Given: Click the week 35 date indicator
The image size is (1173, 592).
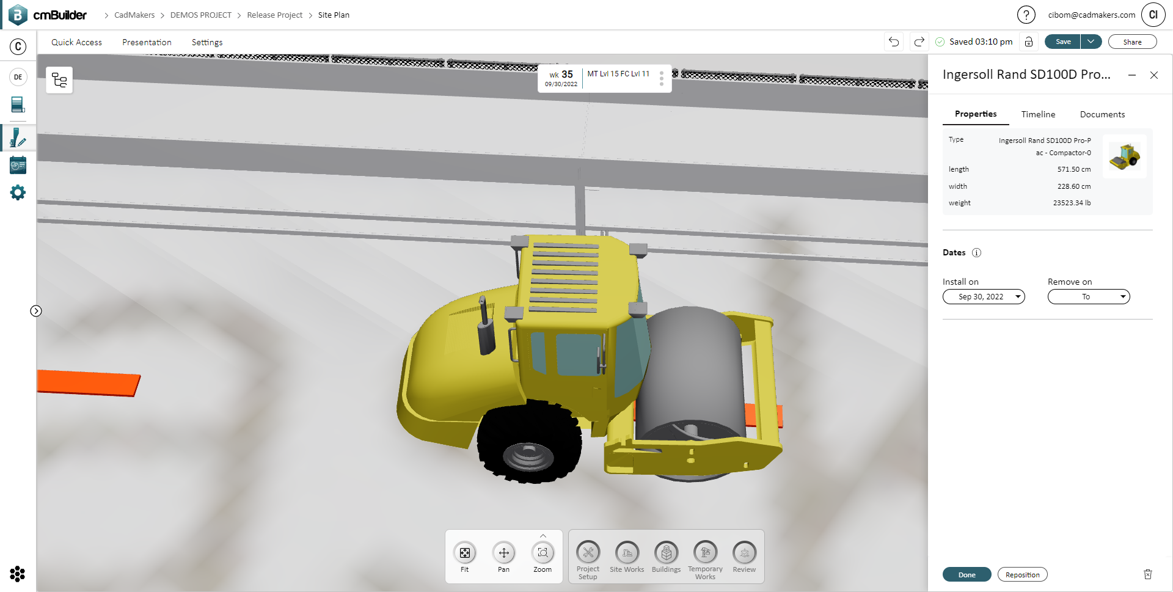Looking at the screenshot, I should 561,78.
